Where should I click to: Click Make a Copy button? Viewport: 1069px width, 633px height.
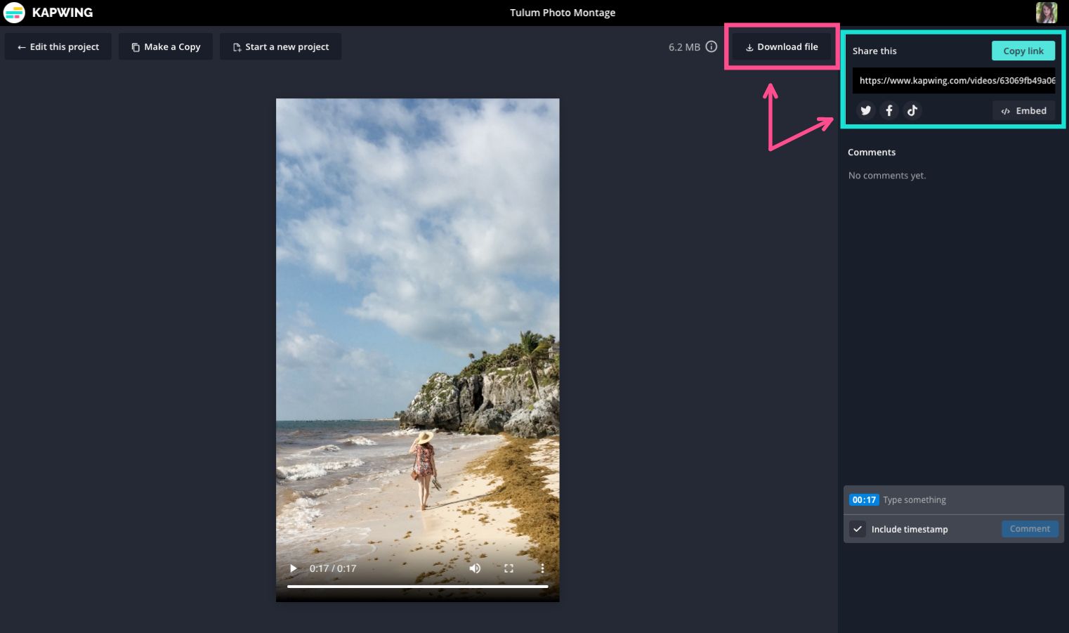tap(166, 47)
